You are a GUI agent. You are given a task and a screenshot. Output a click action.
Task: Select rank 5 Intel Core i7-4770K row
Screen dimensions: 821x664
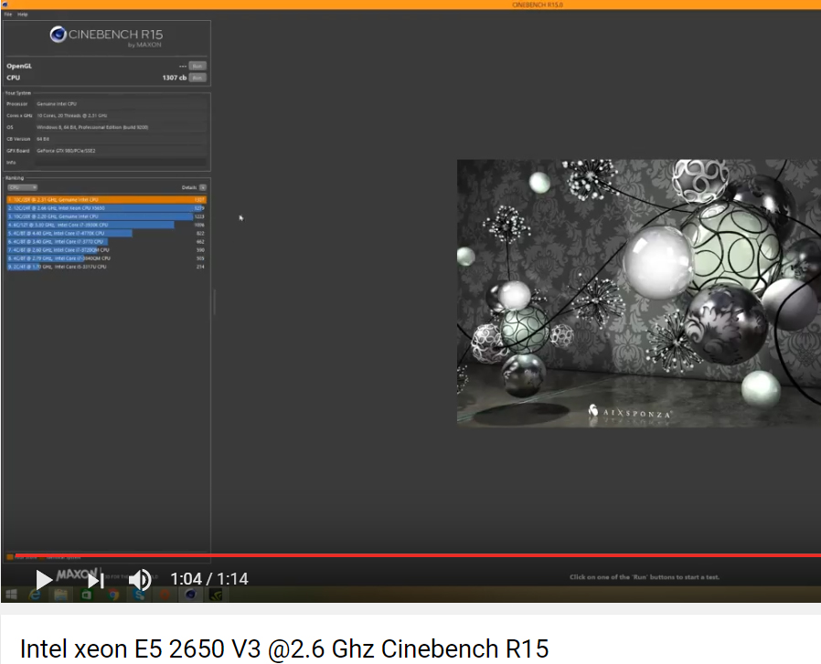click(x=106, y=233)
